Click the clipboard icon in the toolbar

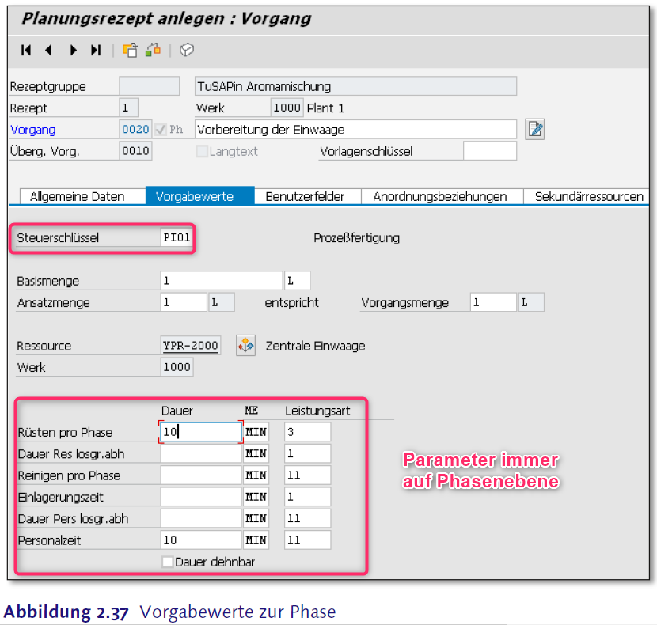click(x=130, y=51)
